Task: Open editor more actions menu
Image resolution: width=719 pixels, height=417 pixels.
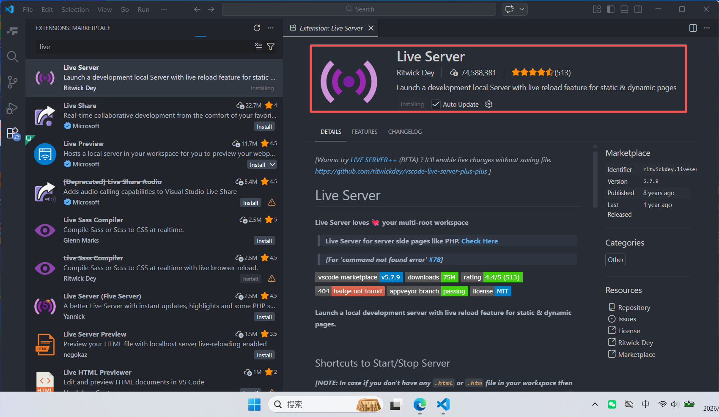Action: [x=707, y=28]
